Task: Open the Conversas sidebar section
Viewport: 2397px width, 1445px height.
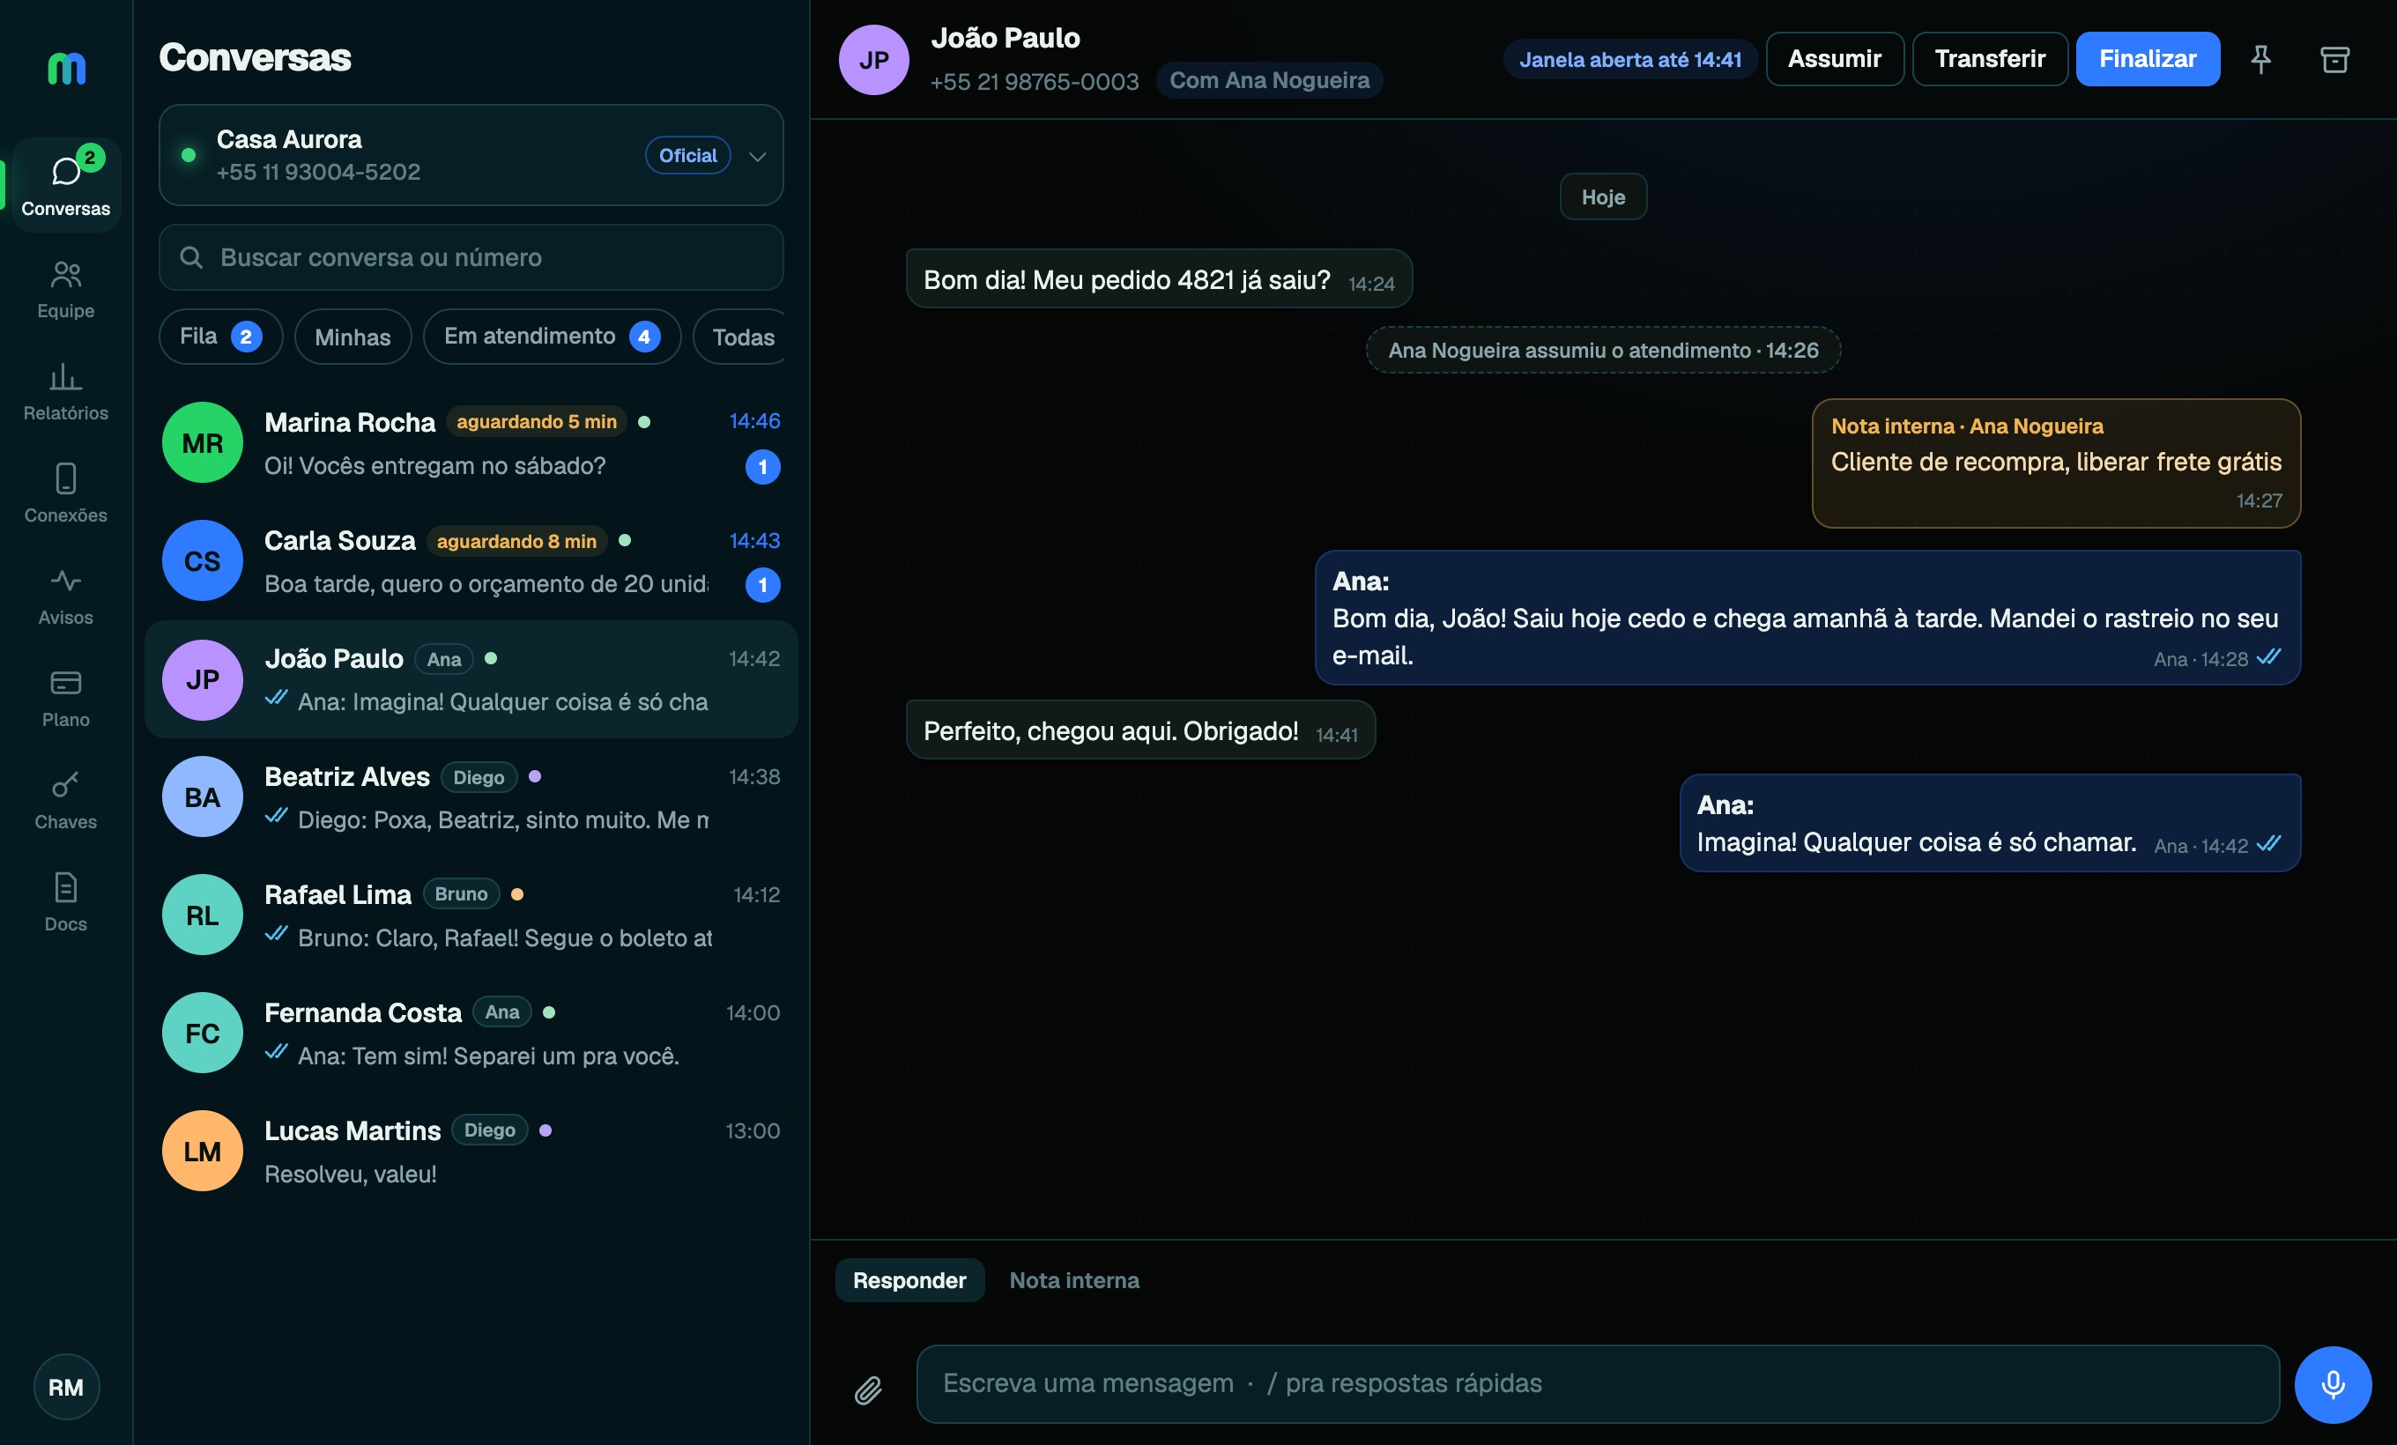Action: coord(66,184)
